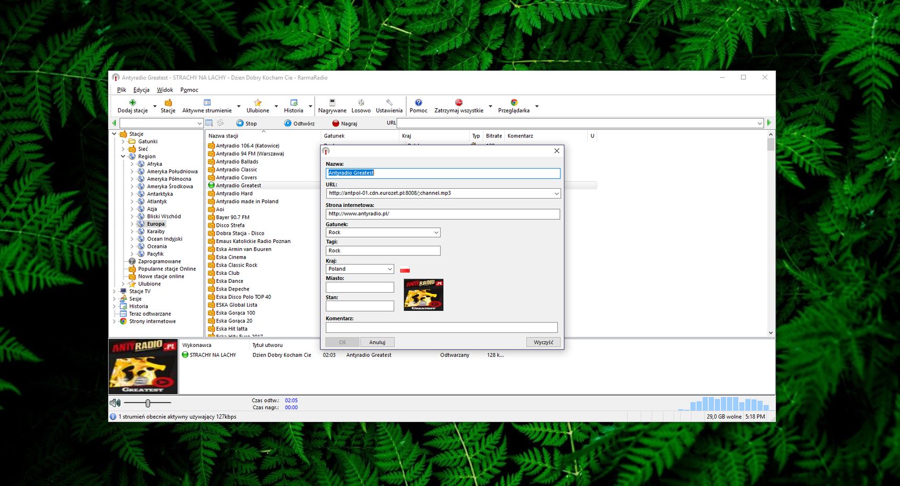Open Nagrywane recordings icon
The height and width of the screenshot is (486, 900).
(332, 103)
